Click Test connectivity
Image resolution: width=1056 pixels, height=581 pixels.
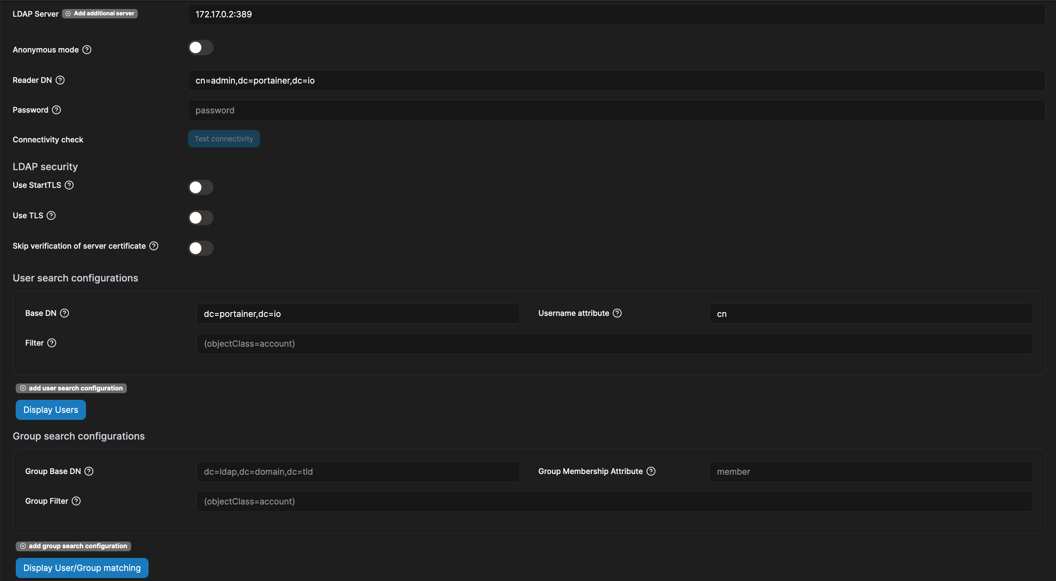224,138
